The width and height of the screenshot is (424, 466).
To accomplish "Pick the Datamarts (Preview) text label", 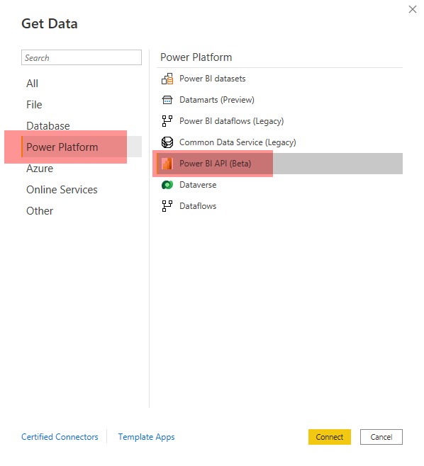I will click(x=217, y=100).
